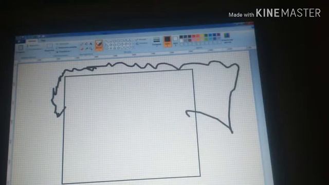Click the highlighted Brushes button
This screenshot has width=329, height=185.
click(99, 46)
